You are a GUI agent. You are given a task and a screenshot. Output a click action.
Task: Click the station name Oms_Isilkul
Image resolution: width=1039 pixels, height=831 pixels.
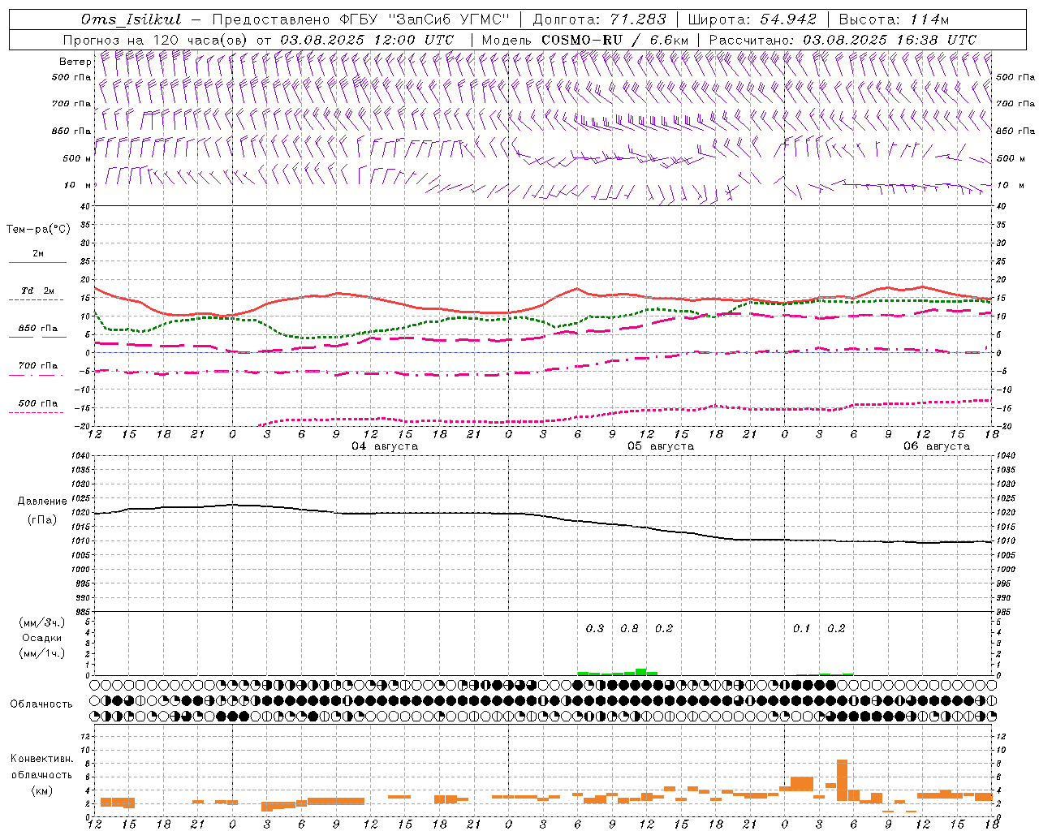click(131, 19)
